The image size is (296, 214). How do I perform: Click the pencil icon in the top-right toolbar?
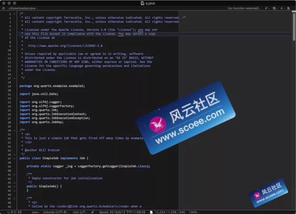coord(266,8)
